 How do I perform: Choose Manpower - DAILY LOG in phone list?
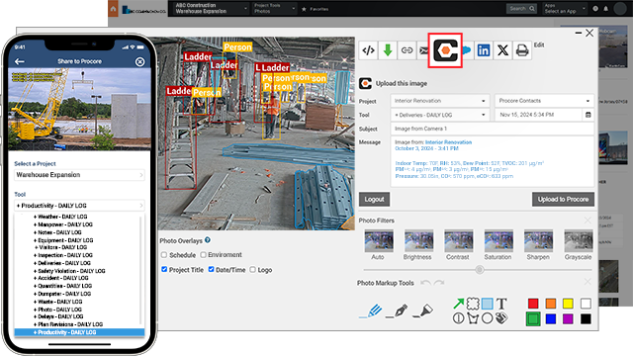click(x=64, y=224)
